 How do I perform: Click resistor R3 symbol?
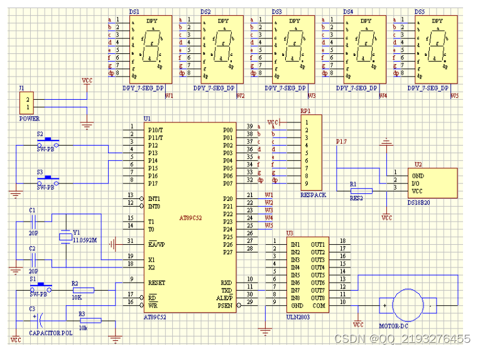click(90, 320)
